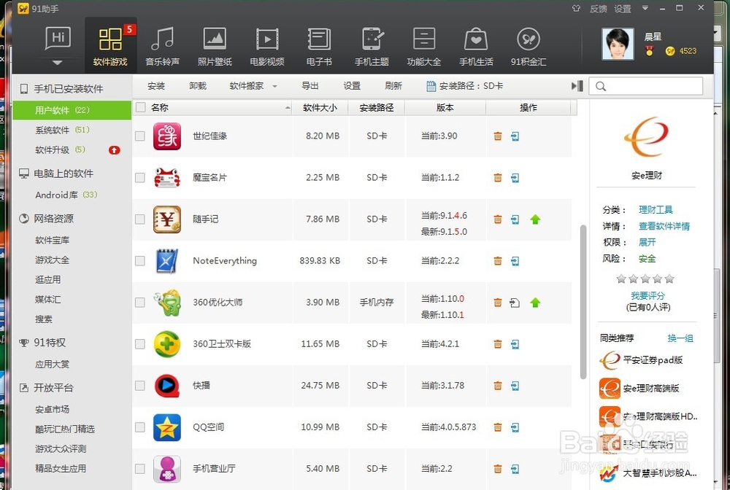Image resolution: width=730 pixels, height=490 pixels.
Task: Select 用户软件 (22) in the sidebar
Action: pos(72,110)
